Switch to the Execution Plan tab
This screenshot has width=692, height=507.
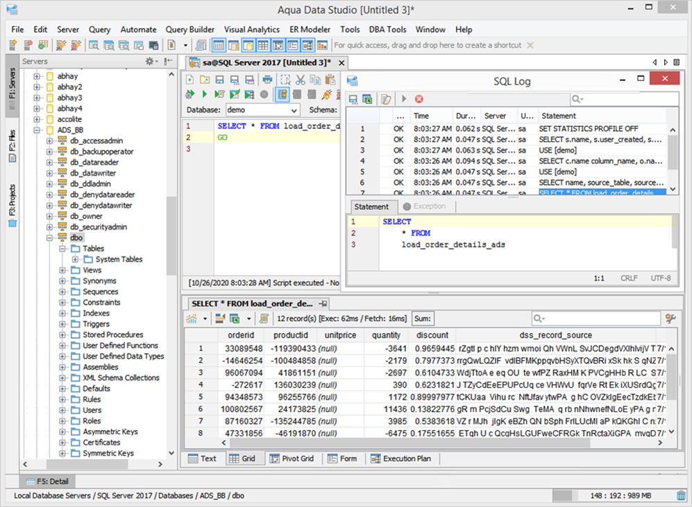[400, 458]
